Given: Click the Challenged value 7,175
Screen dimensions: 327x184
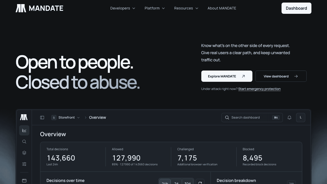Looking at the screenshot, I should point(187,158).
